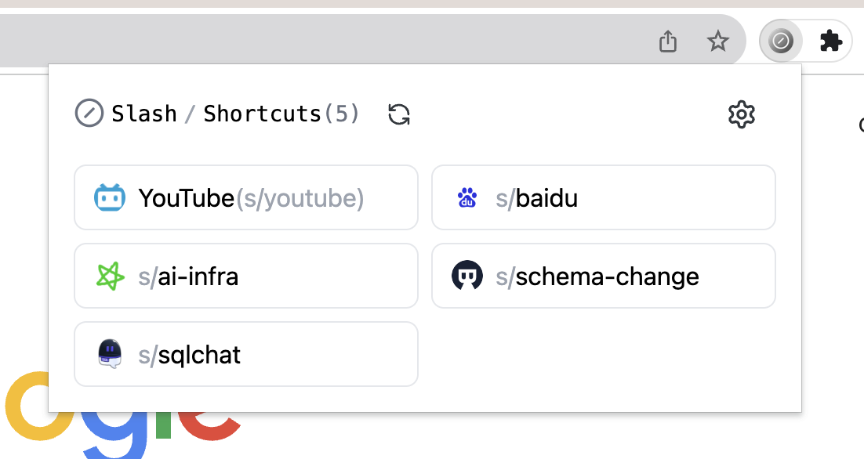Click the blue paw icon for baidu
Viewport: 864px width, 459px height.
pos(467,198)
